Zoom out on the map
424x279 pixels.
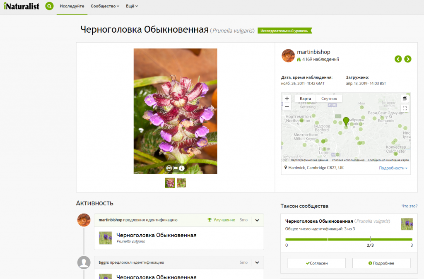coord(287,106)
